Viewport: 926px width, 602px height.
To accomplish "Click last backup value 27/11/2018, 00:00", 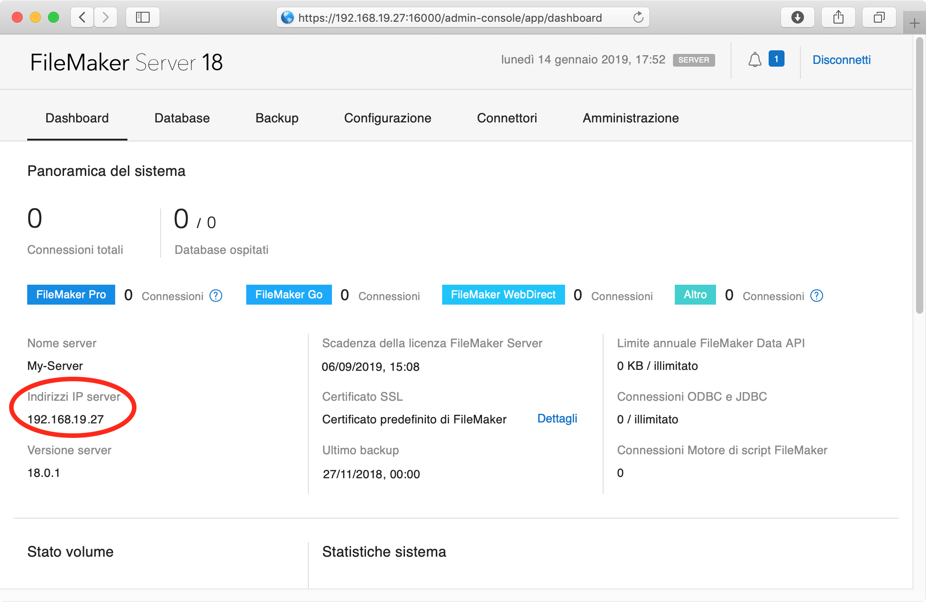I will point(371,474).
